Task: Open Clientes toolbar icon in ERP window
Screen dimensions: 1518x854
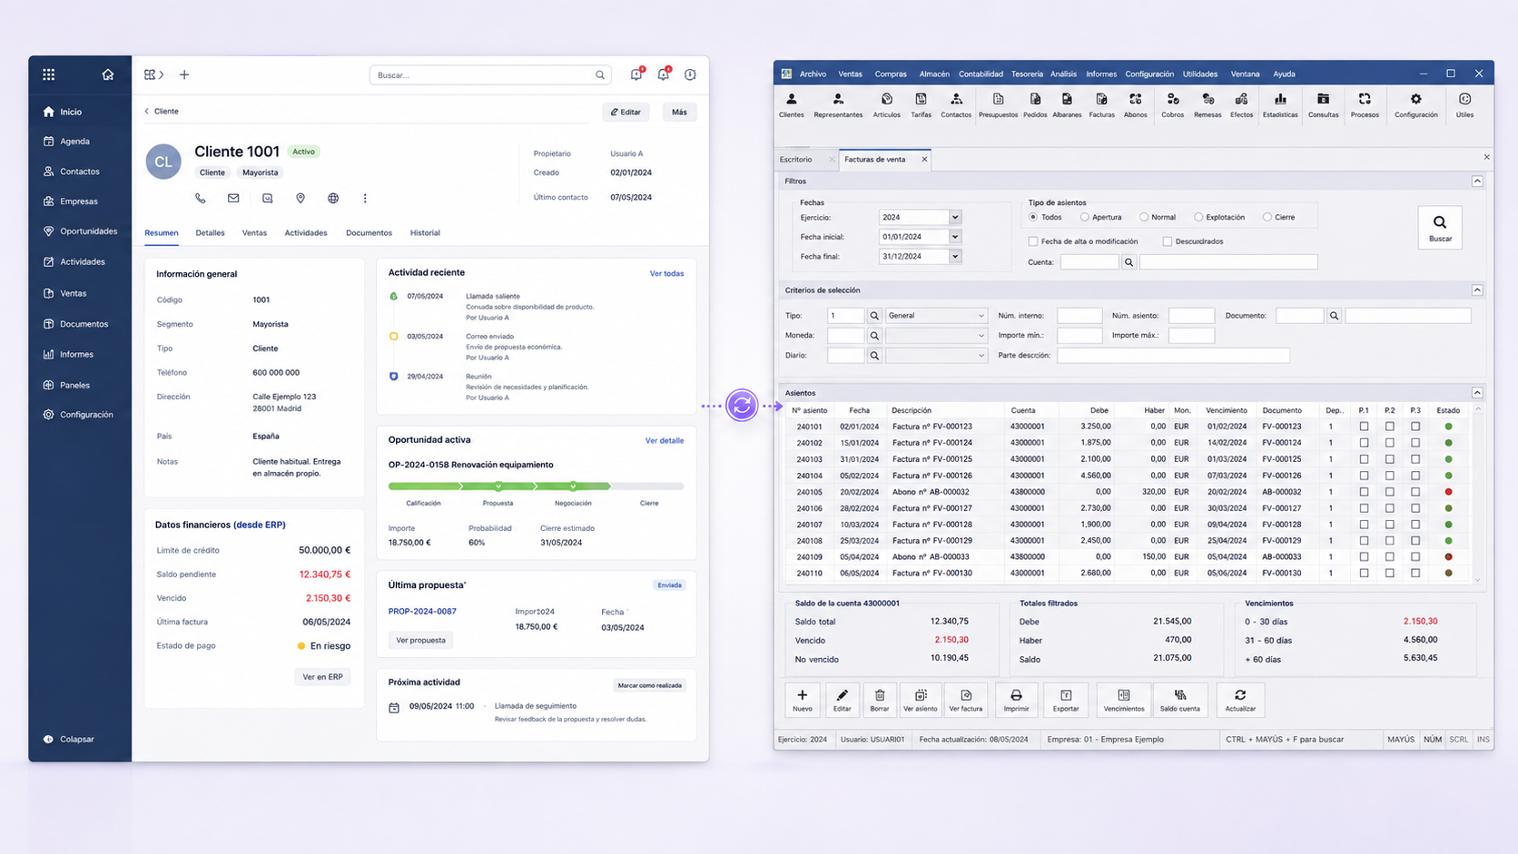Action: click(791, 104)
